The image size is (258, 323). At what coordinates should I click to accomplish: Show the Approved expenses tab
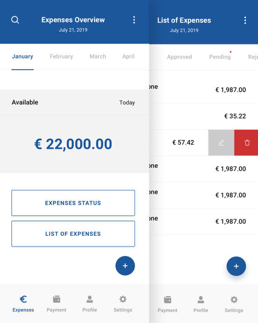(x=179, y=57)
